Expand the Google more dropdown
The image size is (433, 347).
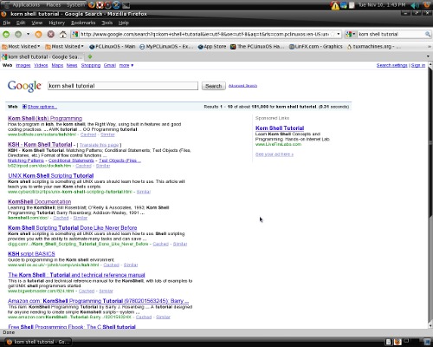tap(126, 65)
